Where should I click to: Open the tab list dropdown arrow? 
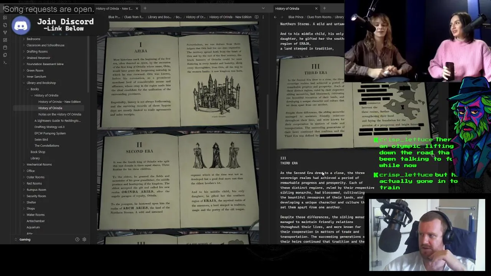(x=263, y=8)
